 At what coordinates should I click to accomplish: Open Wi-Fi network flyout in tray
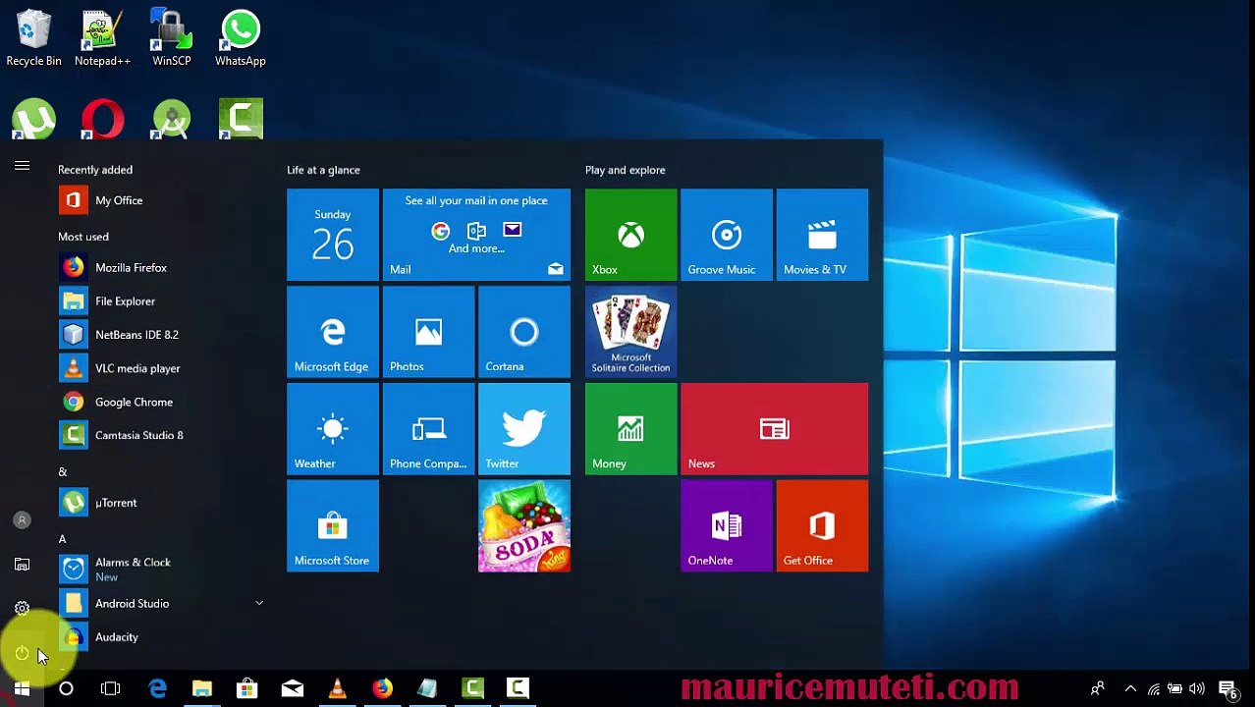[x=1154, y=689]
